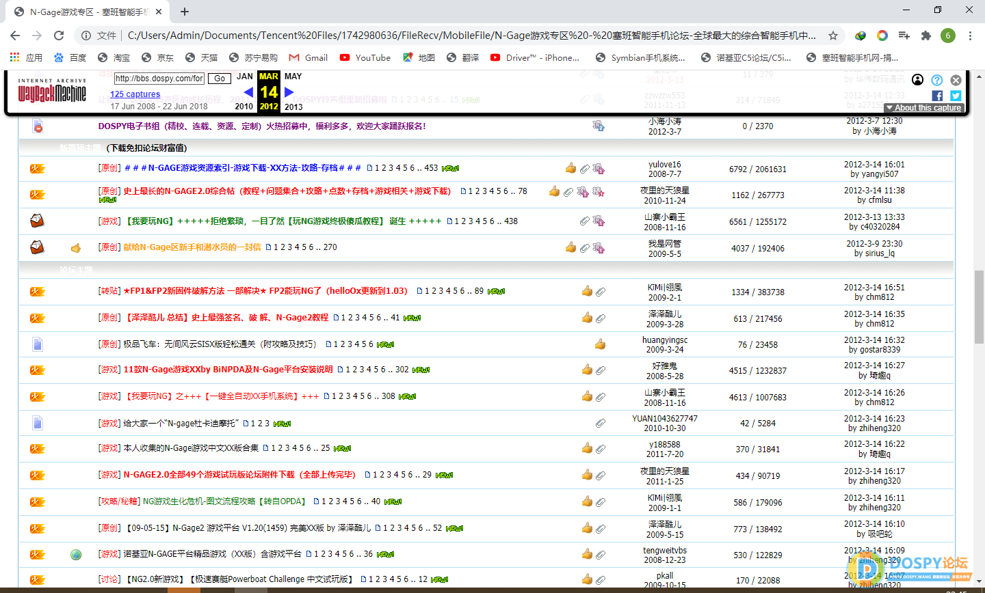Click hot-thread folder icon for FP1&FP2 row
The width and height of the screenshot is (985, 593).
tap(37, 292)
